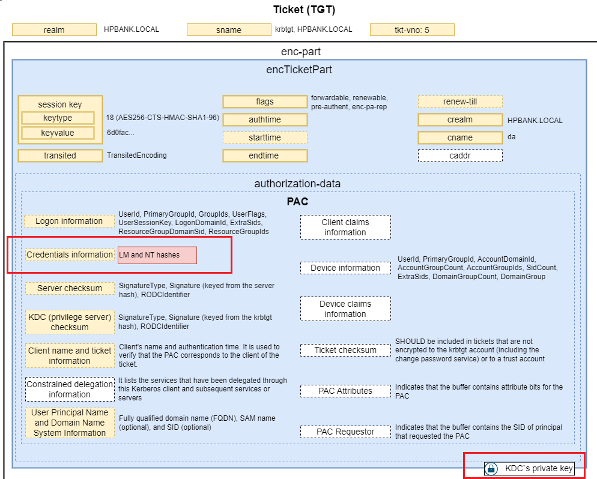Select the User Principal Name and Domain Name box
This screenshot has width=597, height=479.
coord(70,423)
